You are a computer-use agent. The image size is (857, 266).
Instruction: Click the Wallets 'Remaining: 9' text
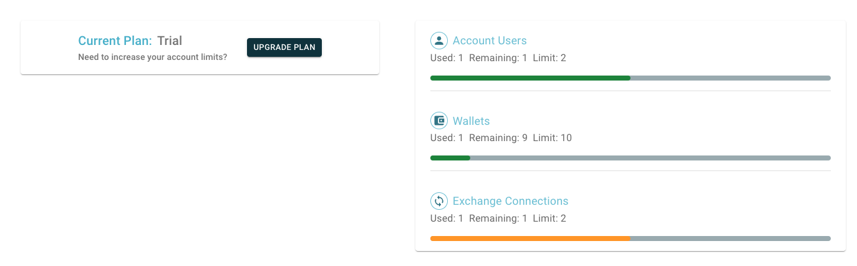click(498, 138)
